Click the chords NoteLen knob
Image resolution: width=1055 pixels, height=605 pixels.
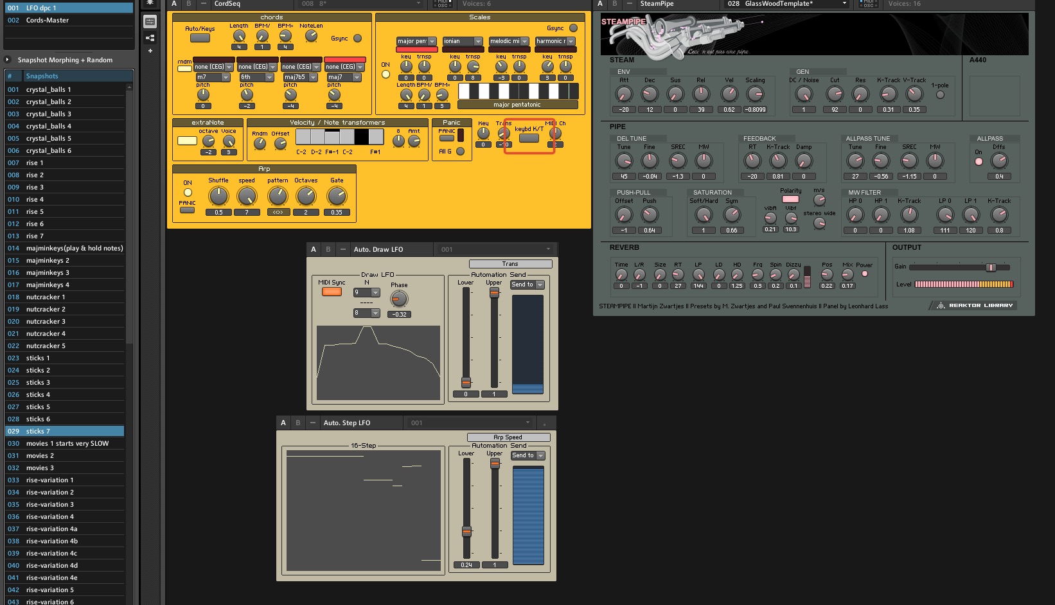311,36
